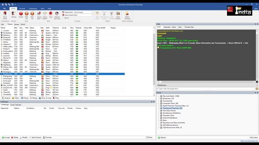The height and width of the screenshot is (145, 259).
Task: Click the Accept challenge button
Action: pyautogui.click(x=6, y=137)
